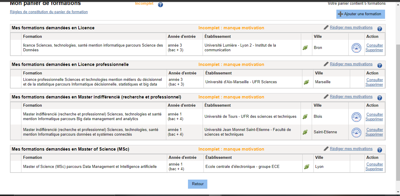
Task: Click 'Votre panier contient 5 formations' text
Action: click(357, 4)
